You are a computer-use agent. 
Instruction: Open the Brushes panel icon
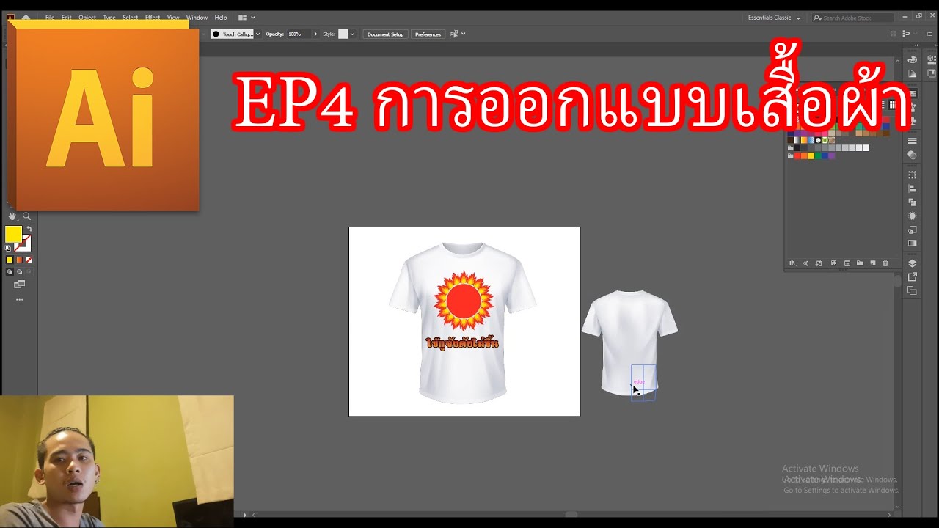[913, 108]
